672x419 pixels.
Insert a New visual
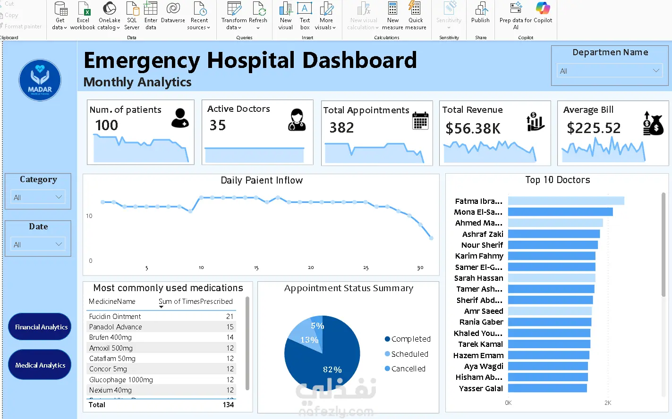click(286, 16)
